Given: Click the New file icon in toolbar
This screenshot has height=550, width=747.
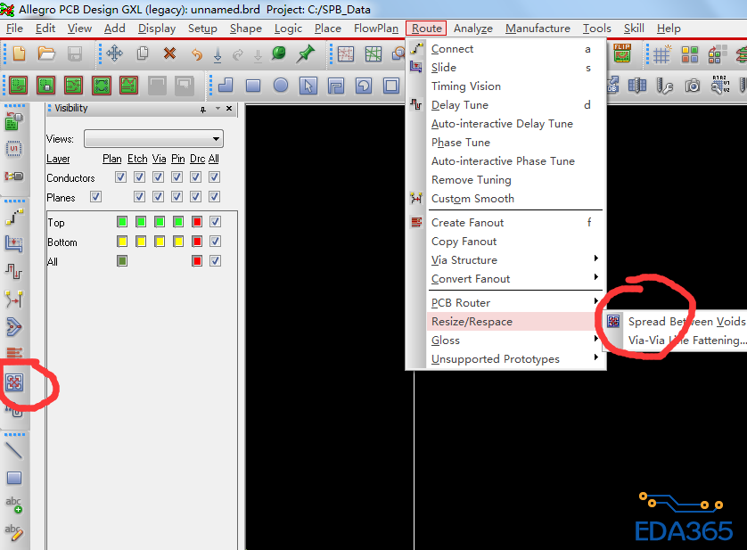Looking at the screenshot, I should point(19,53).
